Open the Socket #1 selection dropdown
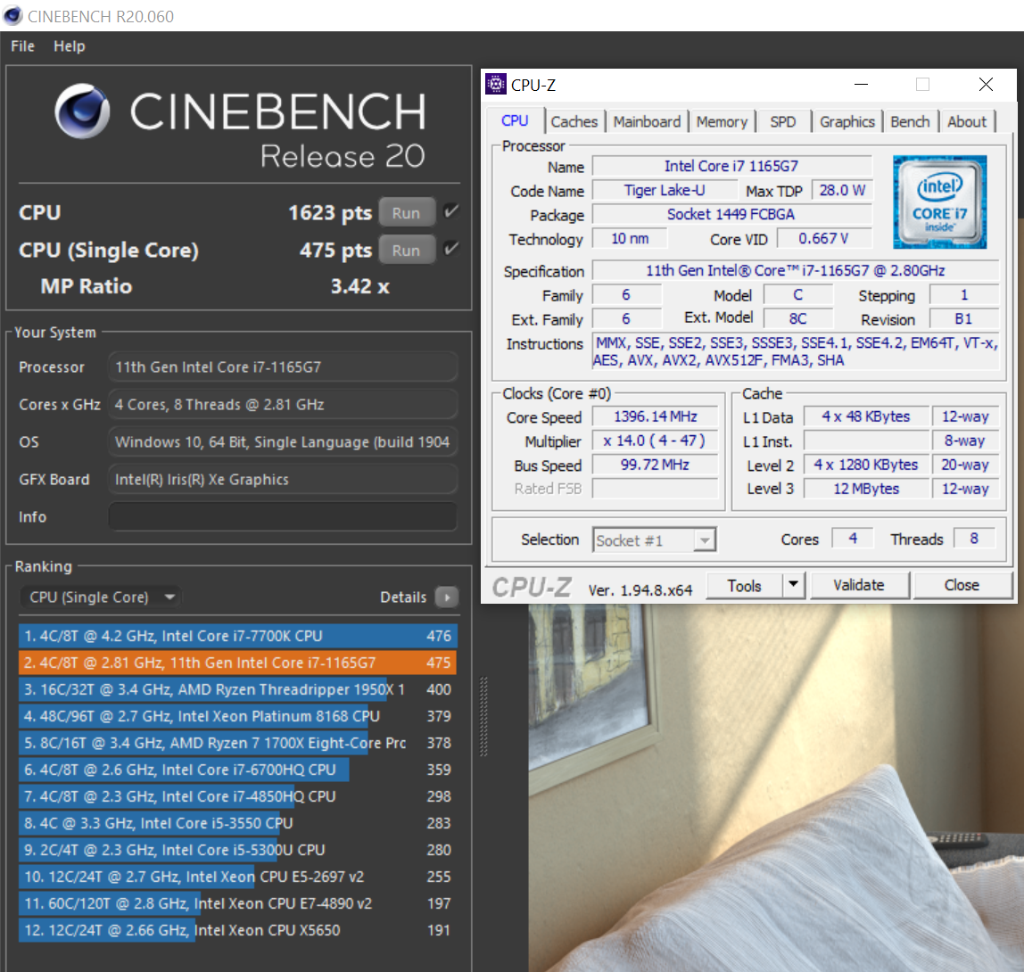 pyautogui.click(x=655, y=540)
